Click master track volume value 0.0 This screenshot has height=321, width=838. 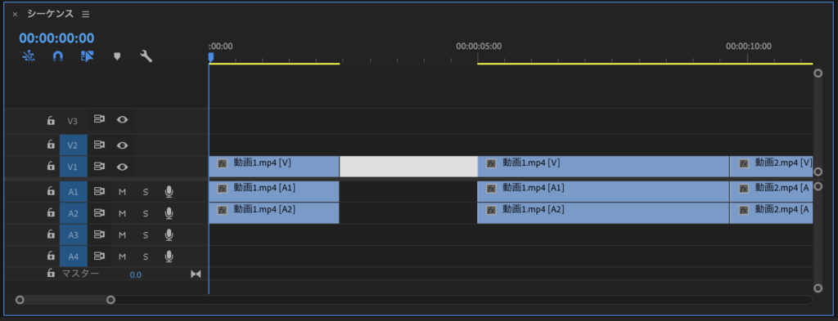click(x=135, y=274)
